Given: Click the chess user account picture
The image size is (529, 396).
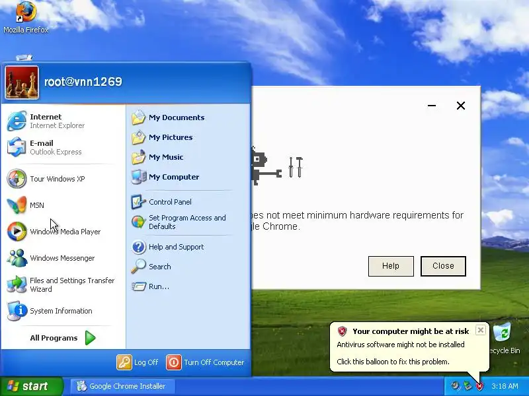Looking at the screenshot, I should click(22, 82).
